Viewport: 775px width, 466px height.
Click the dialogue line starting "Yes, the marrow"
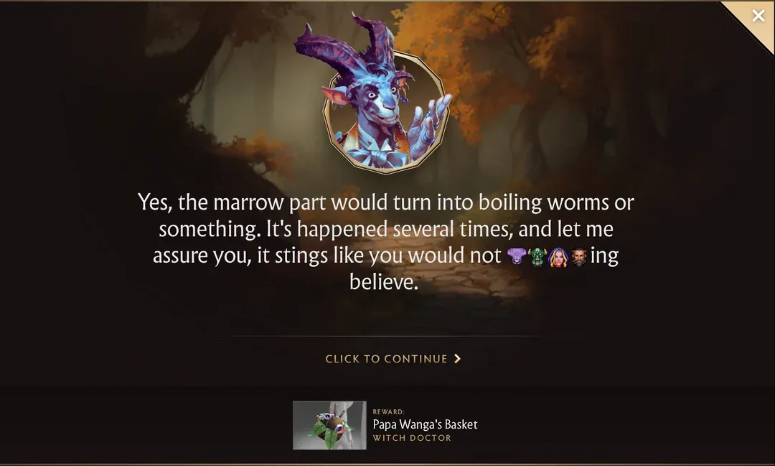tap(385, 202)
